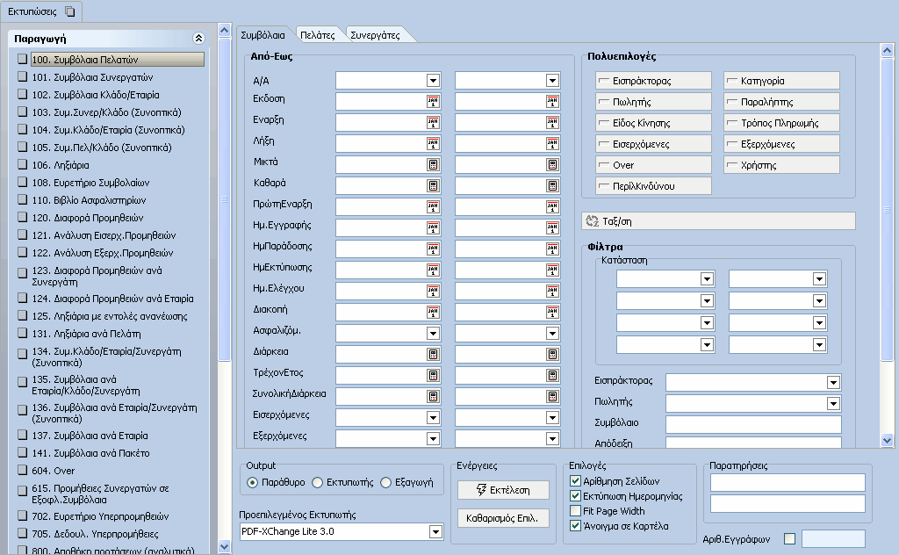Switch to the Πελάτες tab
Image resolution: width=899 pixels, height=555 pixels.
tap(318, 35)
